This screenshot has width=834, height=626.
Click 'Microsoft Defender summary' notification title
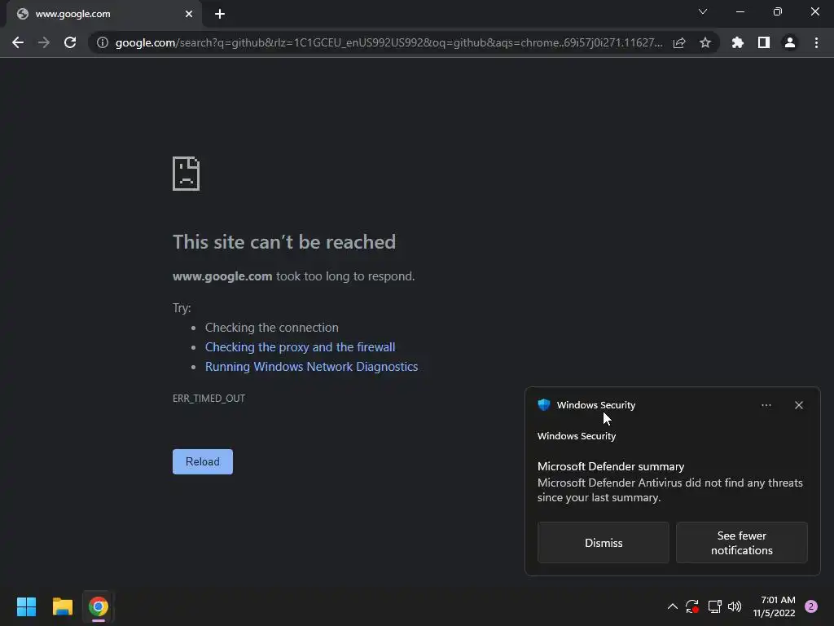click(x=611, y=466)
